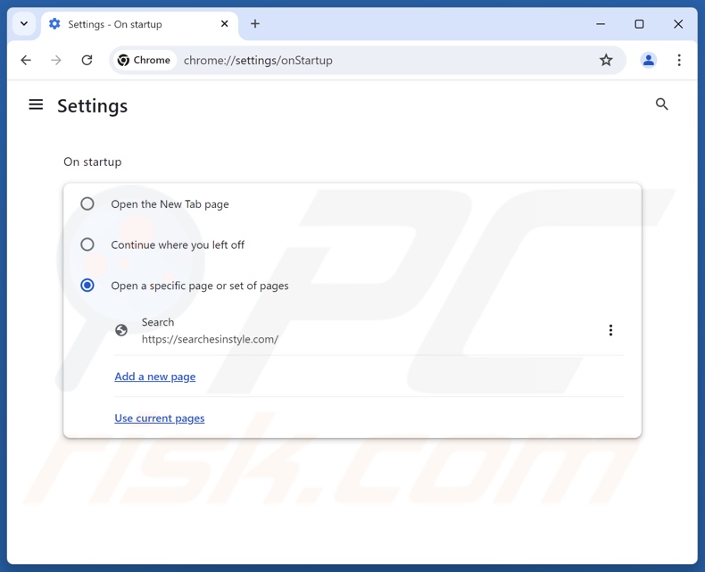Select Open the New Tab page option
Screen dimensions: 705x572
(x=87, y=203)
